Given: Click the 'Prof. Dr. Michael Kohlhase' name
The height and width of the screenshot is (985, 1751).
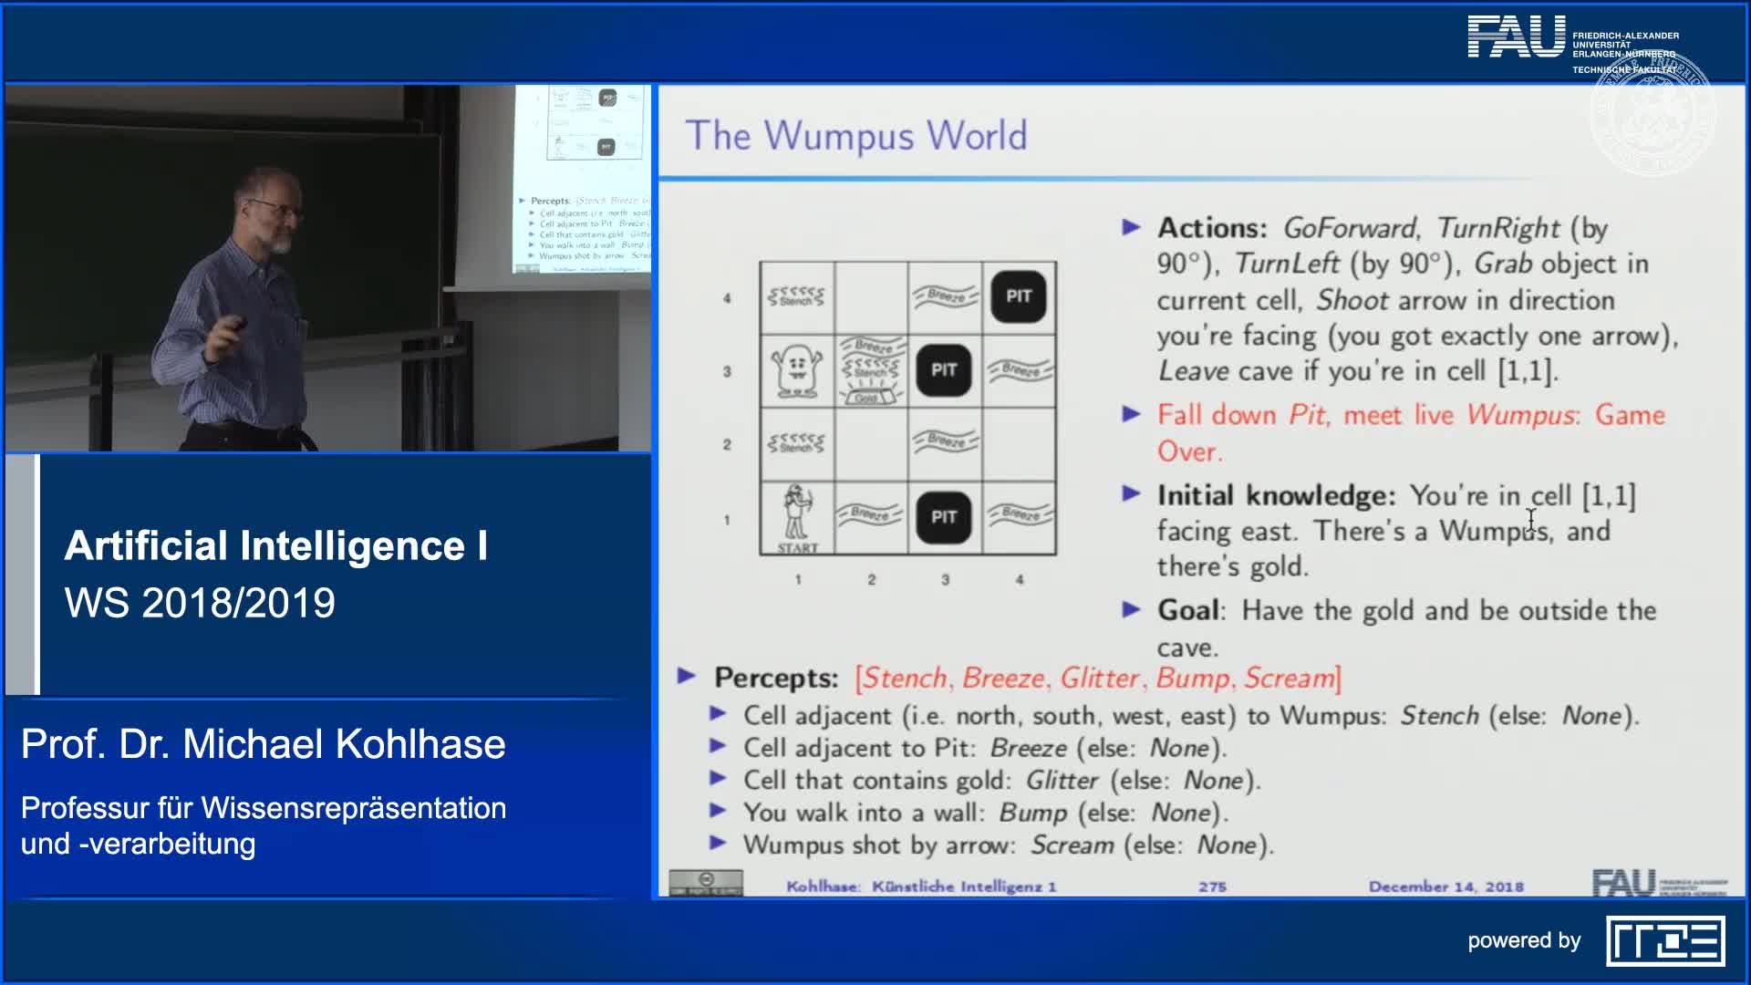Looking at the screenshot, I should tap(263, 744).
